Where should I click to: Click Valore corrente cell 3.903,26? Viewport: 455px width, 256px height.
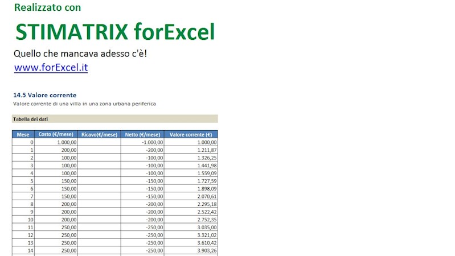(x=191, y=250)
